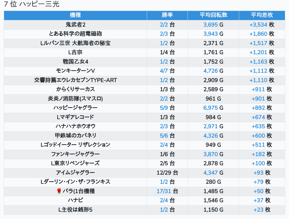This screenshot has width=289, height=219.
Task: Click the rose icon beside バラ(1台機種
Action: (59, 191)
